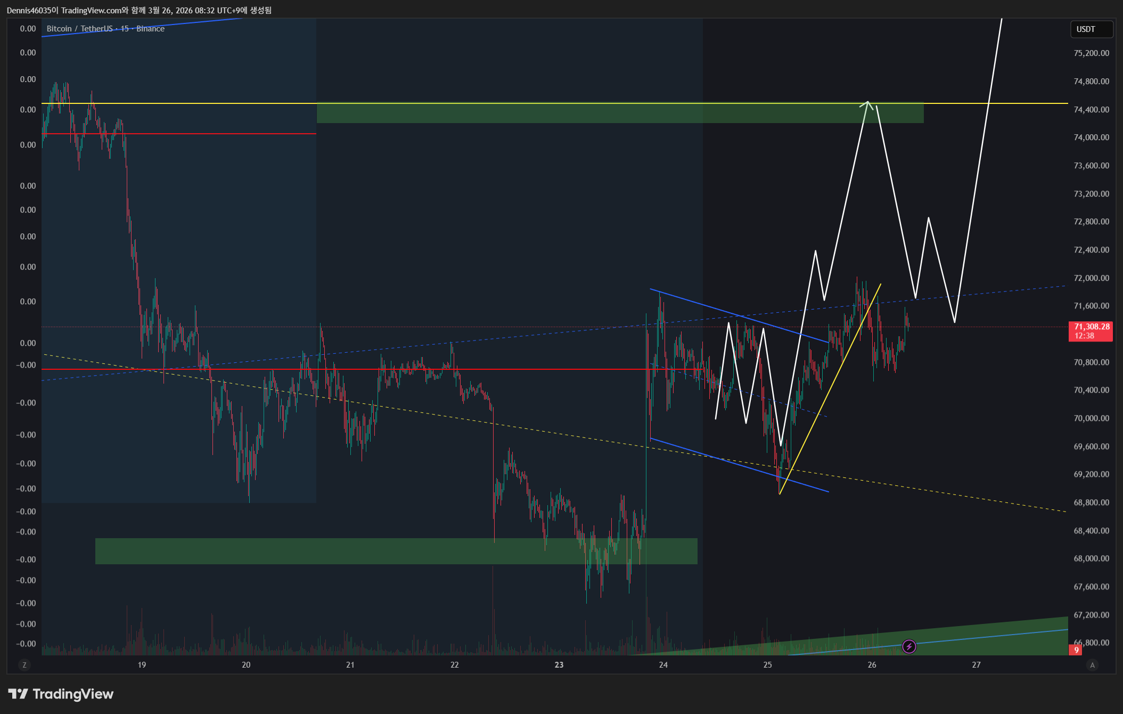Click the 74,800.00 price axis label
Screen dimensions: 1123x714
[1091, 82]
